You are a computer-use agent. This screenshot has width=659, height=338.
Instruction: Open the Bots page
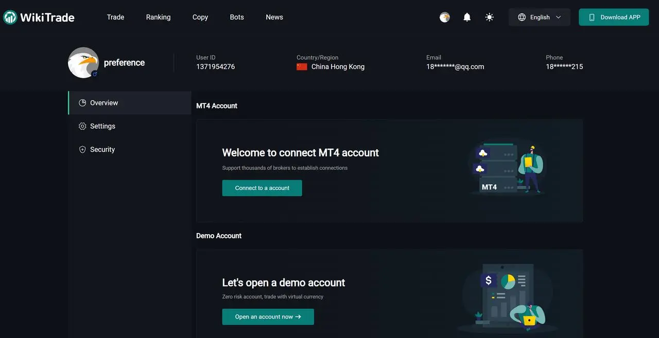[x=237, y=17]
